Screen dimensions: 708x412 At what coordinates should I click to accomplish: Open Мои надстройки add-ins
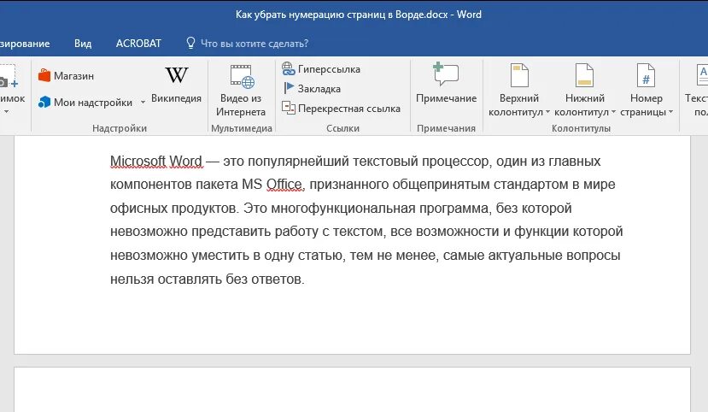coord(85,102)
